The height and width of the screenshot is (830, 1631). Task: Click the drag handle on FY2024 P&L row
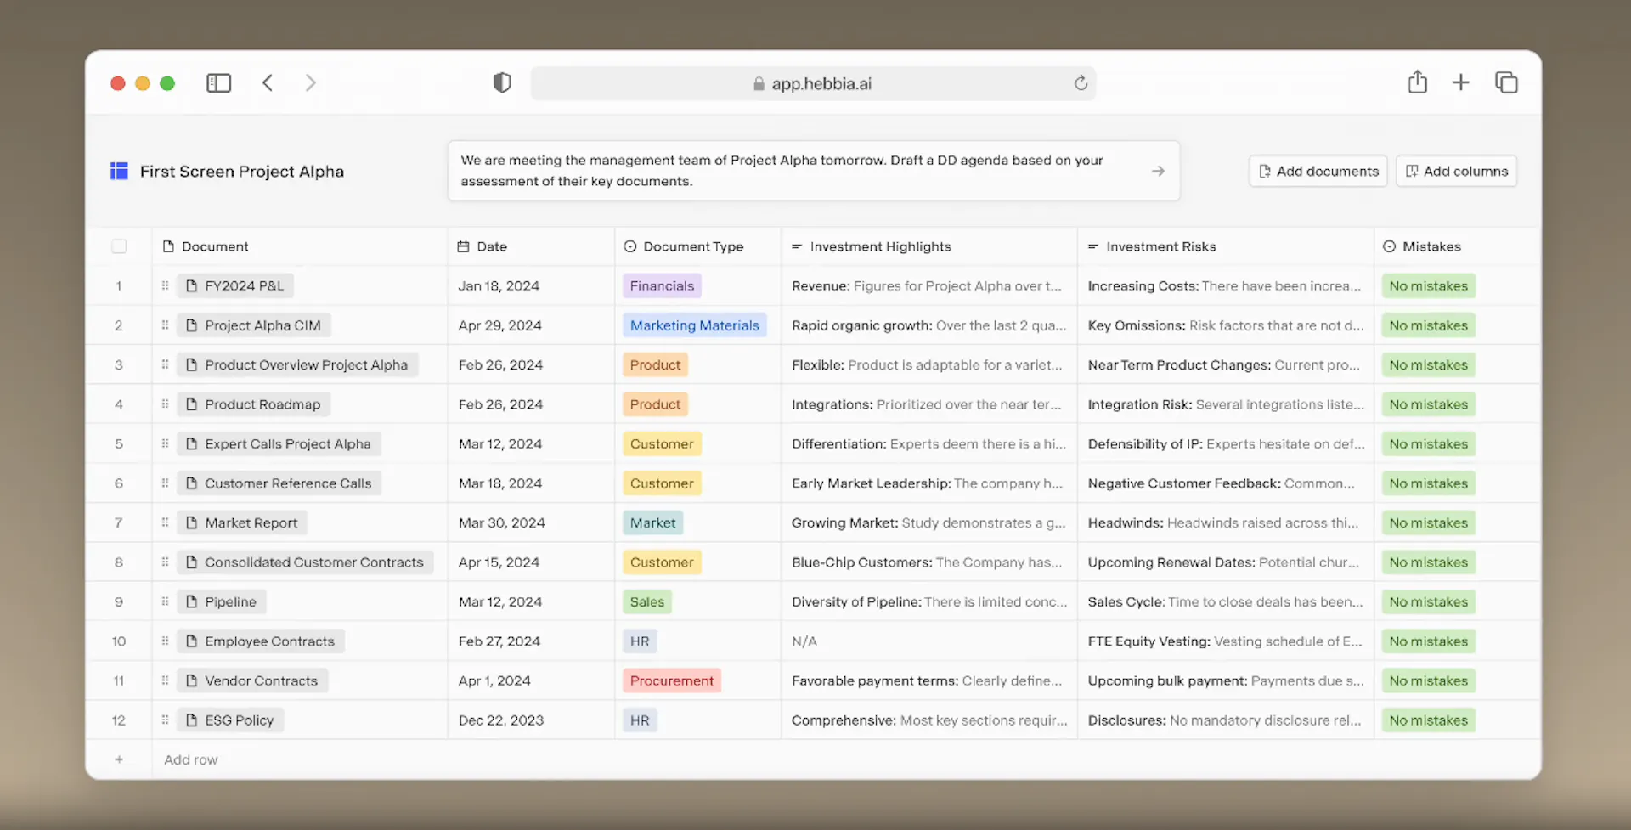[165, 285]
